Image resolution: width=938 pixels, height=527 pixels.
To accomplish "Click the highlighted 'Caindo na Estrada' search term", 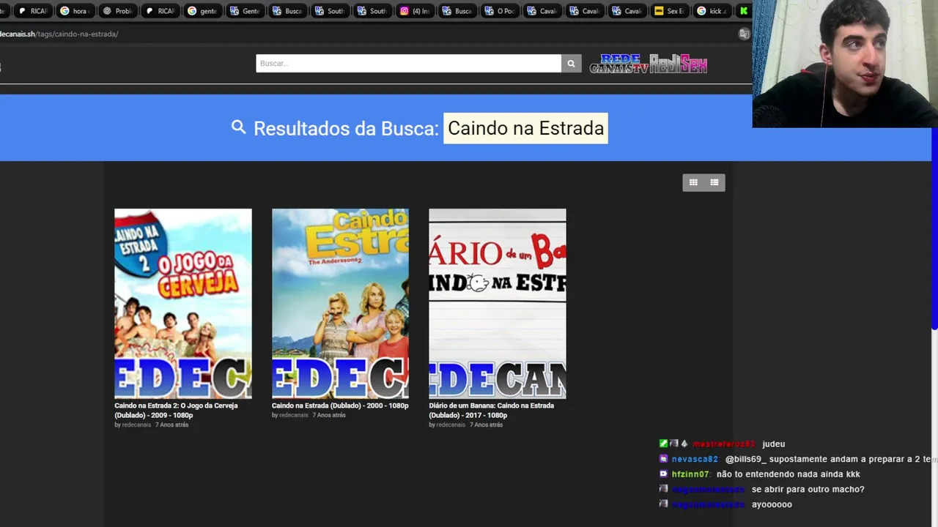I will [525, 128].
